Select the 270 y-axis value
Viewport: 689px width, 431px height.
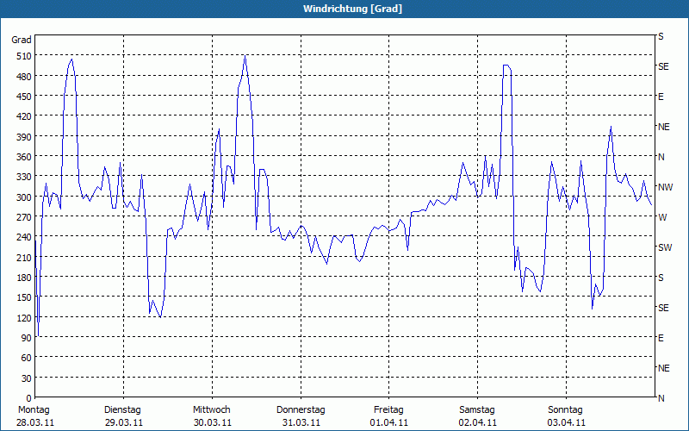coord(24,217)
